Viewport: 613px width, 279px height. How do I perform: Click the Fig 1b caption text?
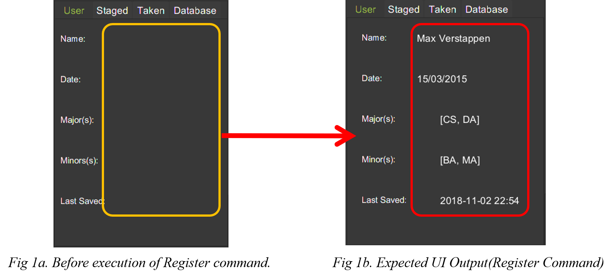click(x=468, y=263)
